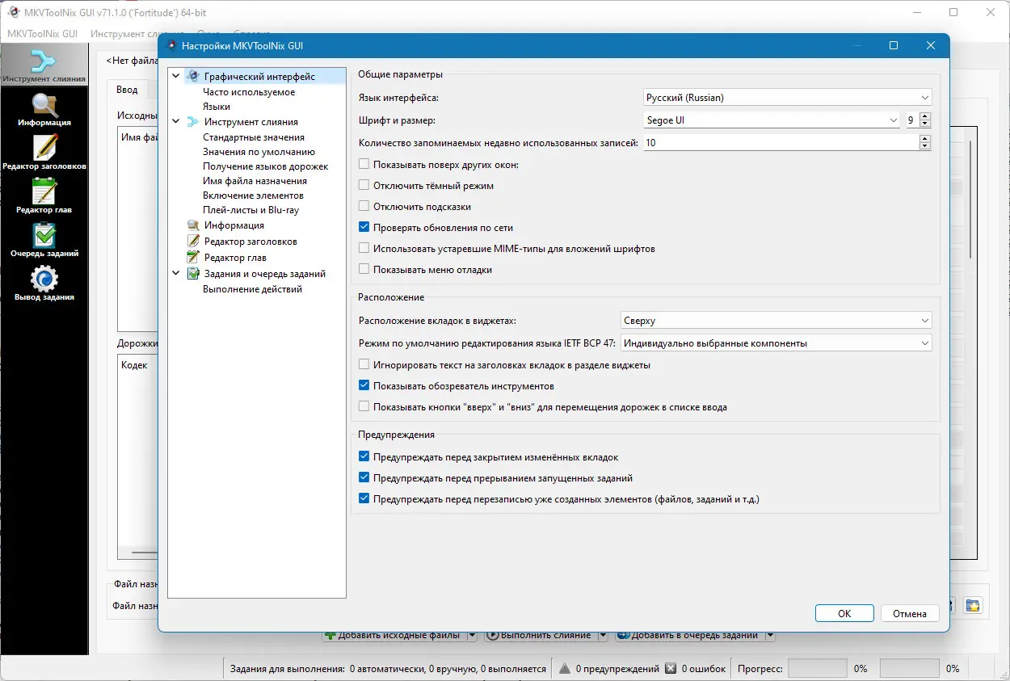This screenshot has height=681, width=1010.
Task: Open the Редактор глав sidebar tool
Action: point(44,197)
